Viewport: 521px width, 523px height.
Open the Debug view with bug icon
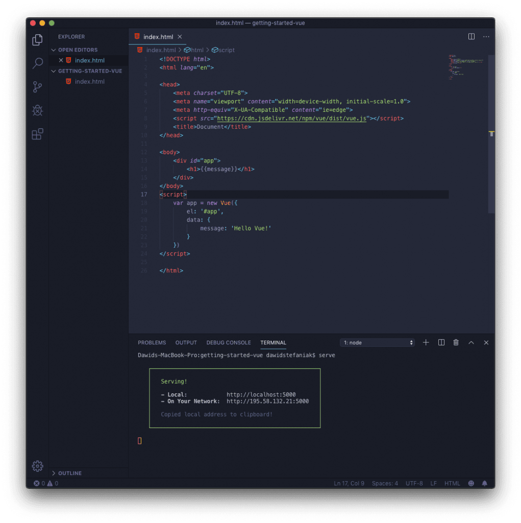(x=37, y=110)
